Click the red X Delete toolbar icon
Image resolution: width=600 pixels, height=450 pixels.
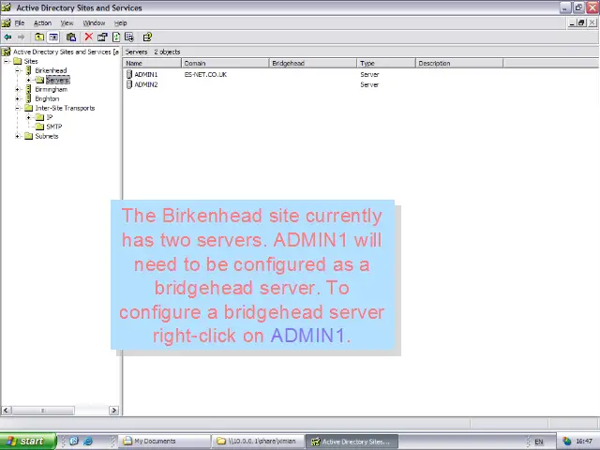click(x=89, y=37)
